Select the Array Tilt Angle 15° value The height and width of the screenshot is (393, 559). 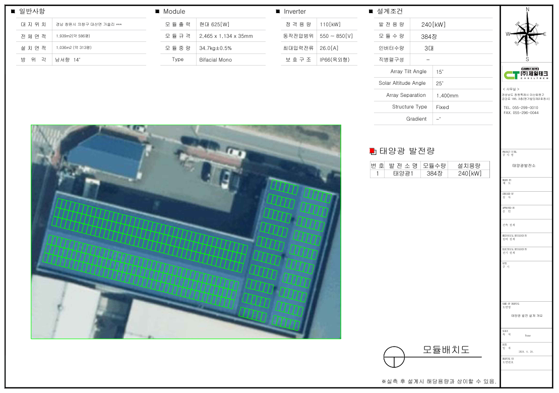click(x=440, y=72)
